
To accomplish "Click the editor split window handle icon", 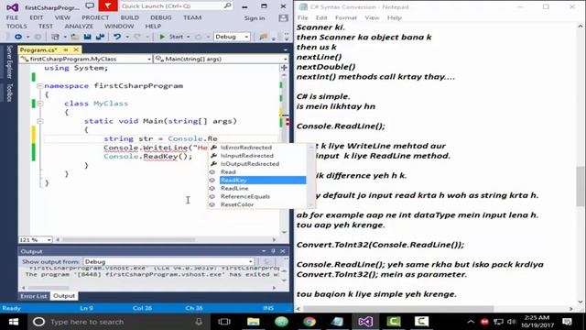I will (x=284, y=68).
